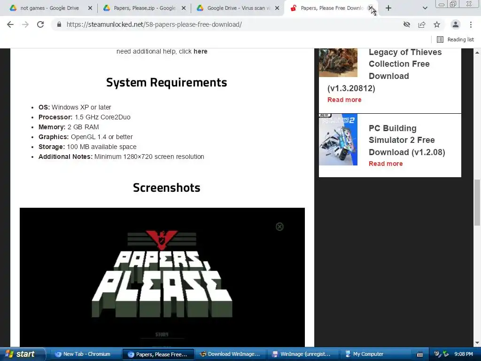Click Read more under PC Building Simulator 2
This screenshot has width=481, height=361.
pyautogui.click(x=386, y=164)
